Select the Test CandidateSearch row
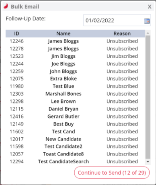Viewport: 156px width, 185px height. (75, 161)
